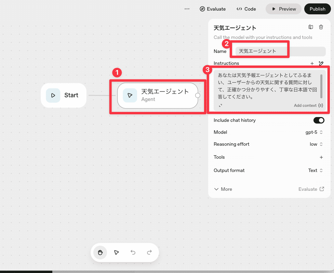Expand the More section
Viewport: 334px width, 273px height.
point(223,189)
